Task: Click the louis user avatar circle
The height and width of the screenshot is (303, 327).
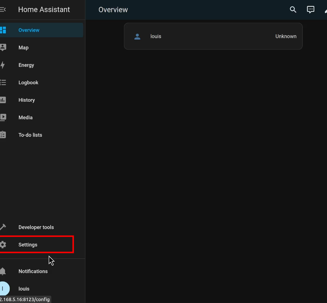Action: click(4, 289)
